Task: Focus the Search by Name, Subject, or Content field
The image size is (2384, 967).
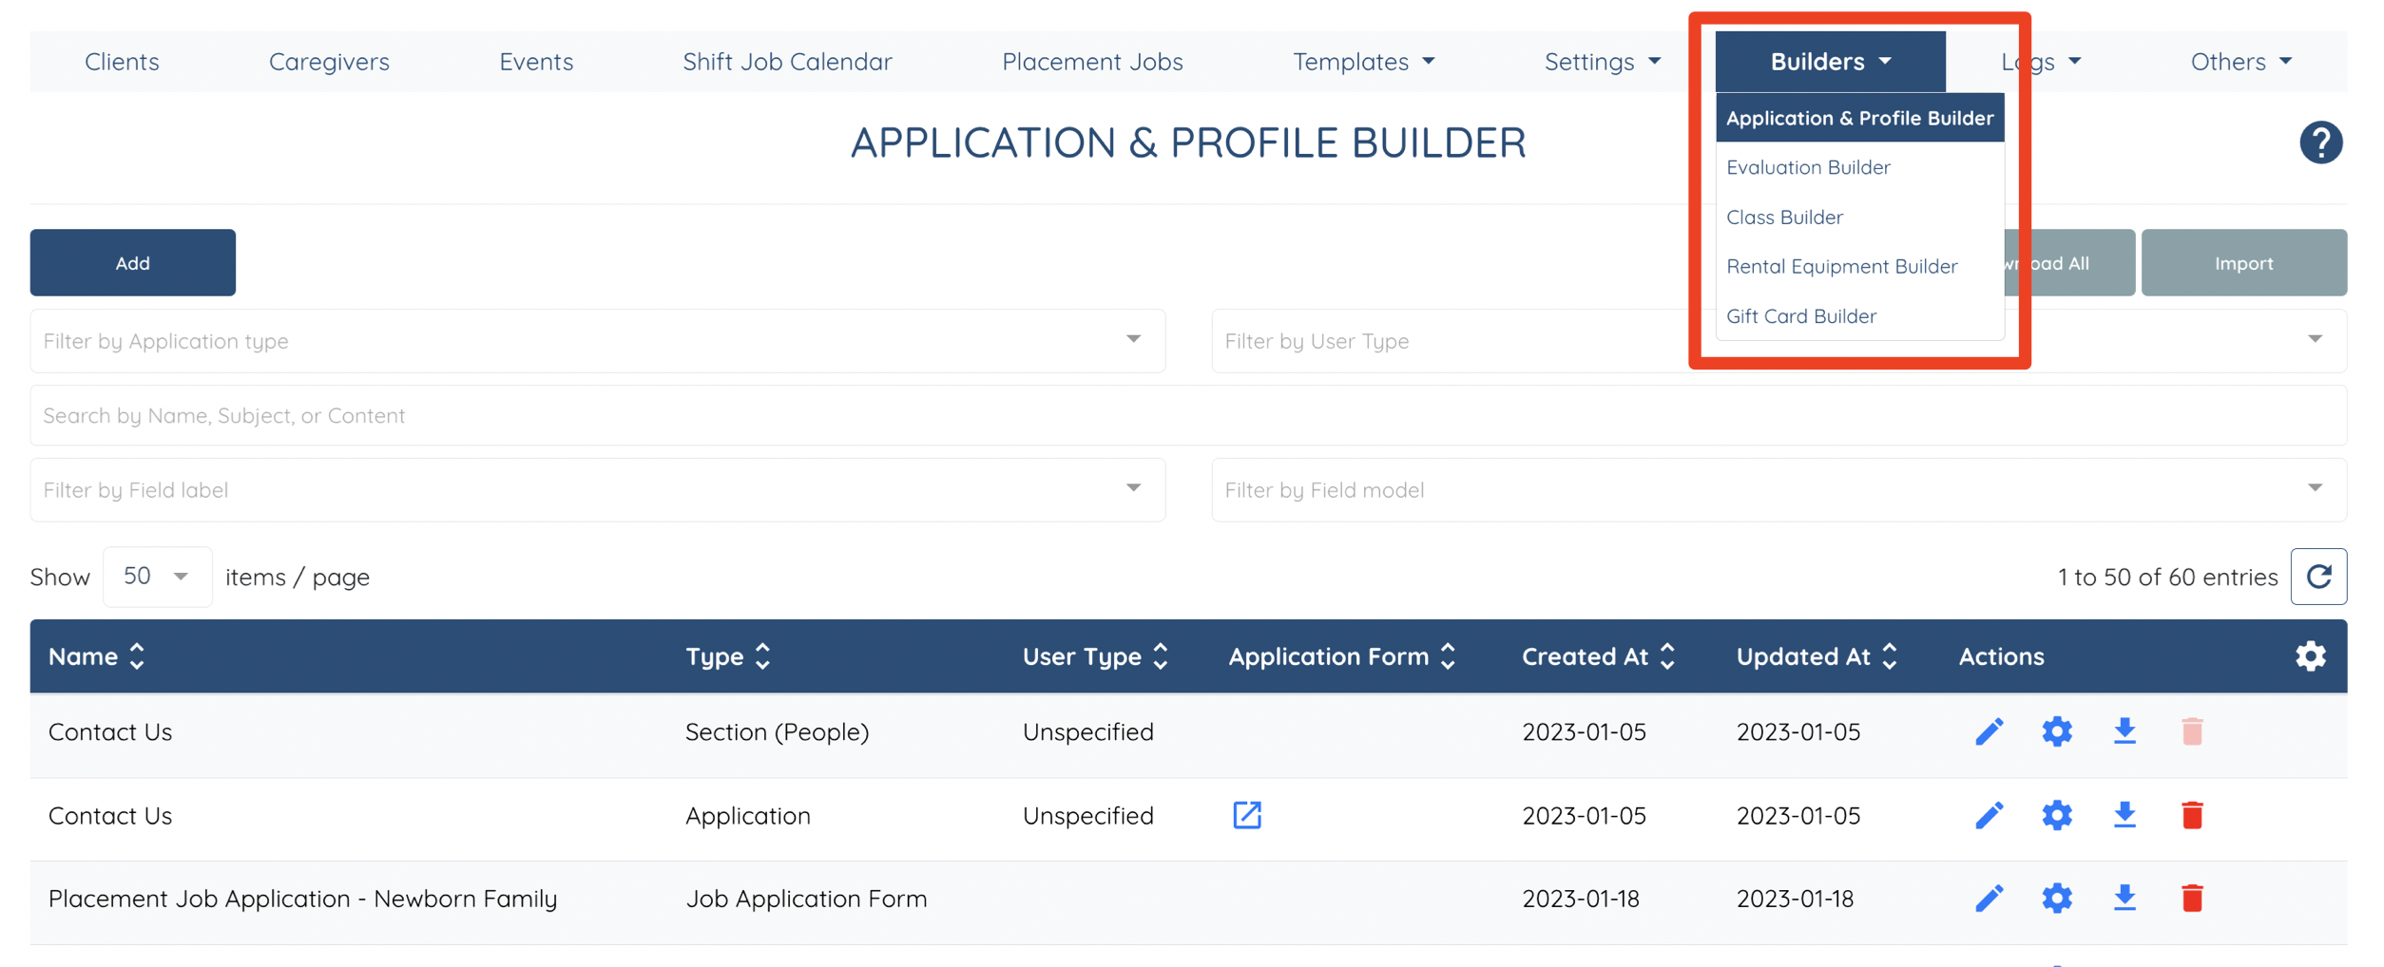Action: (x=1188, y=415)
